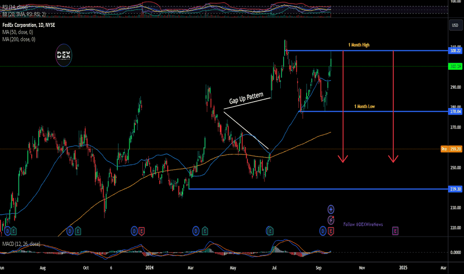
Task: Click the 220.00 price axis value
Action: 456,228
